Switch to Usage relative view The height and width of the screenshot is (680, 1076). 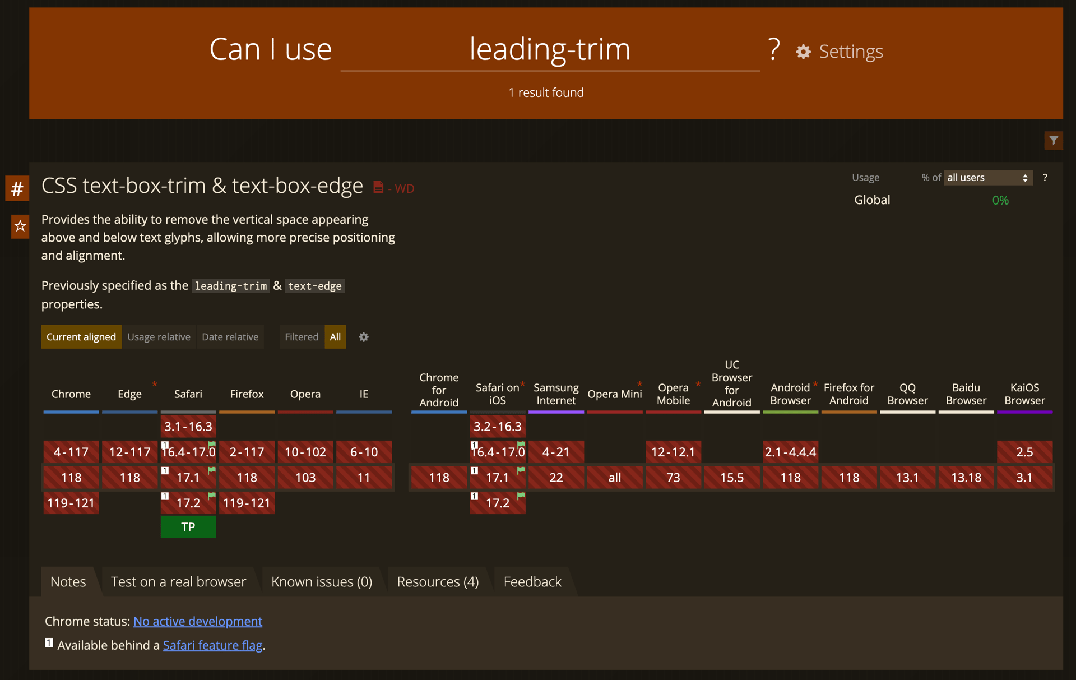(159, 337)
